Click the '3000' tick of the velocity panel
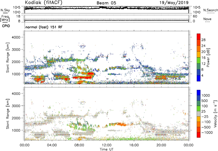The width and height of the screenshot is (218, 151). (x=16, y=106)
